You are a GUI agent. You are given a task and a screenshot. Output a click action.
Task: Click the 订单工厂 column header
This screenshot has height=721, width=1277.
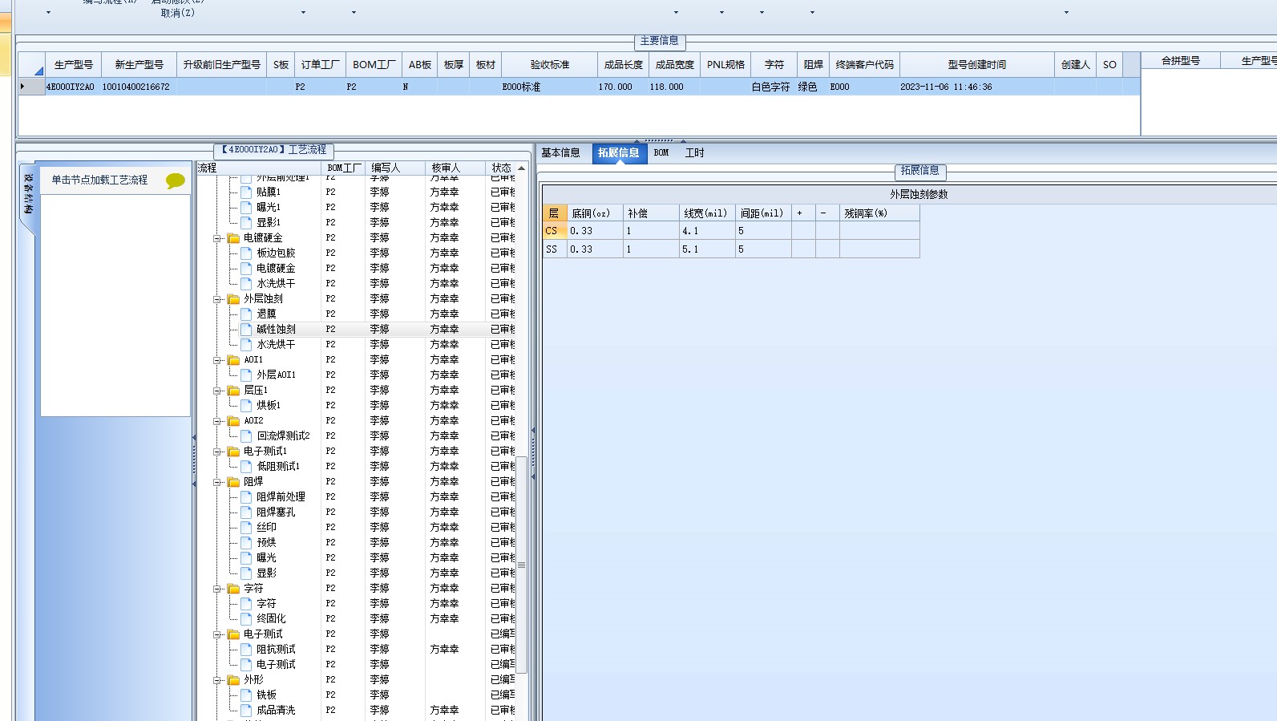tap(321, 65)
